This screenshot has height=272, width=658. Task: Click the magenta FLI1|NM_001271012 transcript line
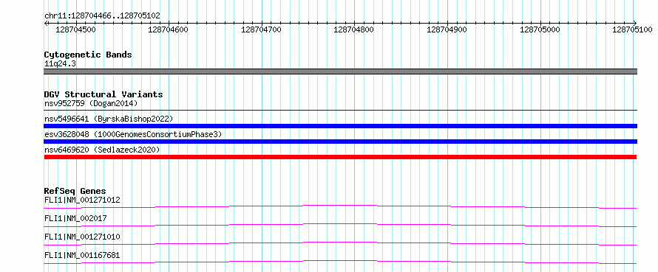tap(340, 206)
